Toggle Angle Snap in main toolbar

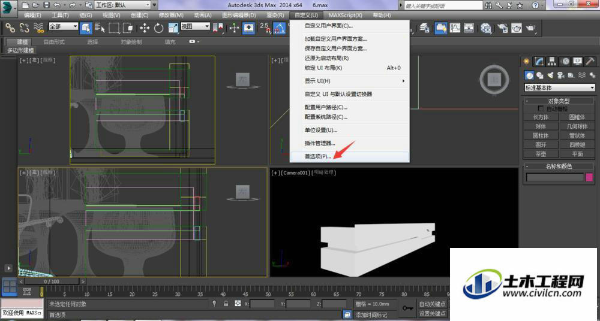[280, 28]
